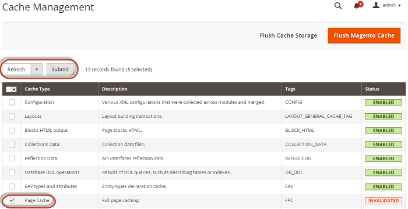Open the search magnifier icon
This screenshot has height=209, width=408.
(x=337, y=6)
